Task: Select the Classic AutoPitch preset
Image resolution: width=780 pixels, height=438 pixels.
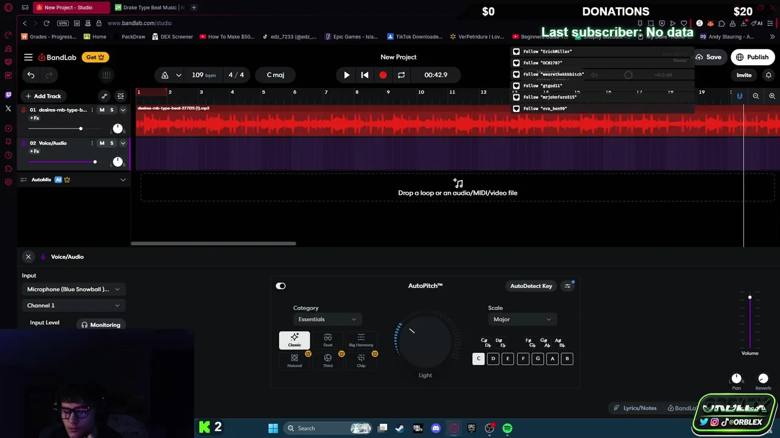Action: pyautogui.click(x=294, y=340)
